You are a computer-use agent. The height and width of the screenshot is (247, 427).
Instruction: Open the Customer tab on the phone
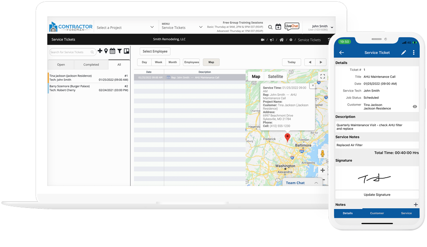[377, 213]
